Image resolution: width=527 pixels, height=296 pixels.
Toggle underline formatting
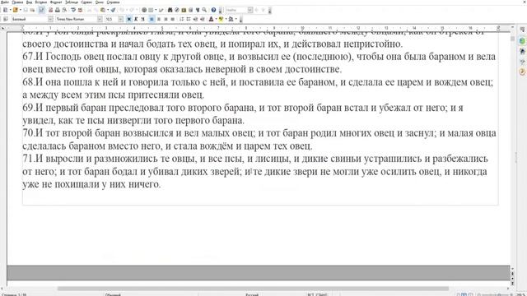point(142,19)
